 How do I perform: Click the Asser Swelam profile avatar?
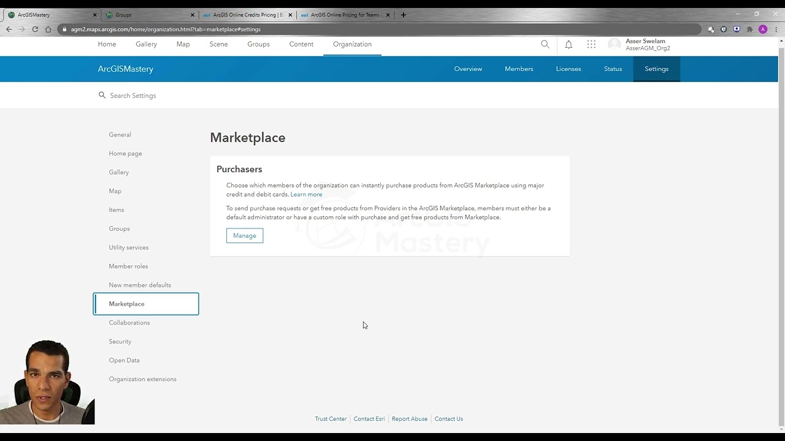(615, 44)
